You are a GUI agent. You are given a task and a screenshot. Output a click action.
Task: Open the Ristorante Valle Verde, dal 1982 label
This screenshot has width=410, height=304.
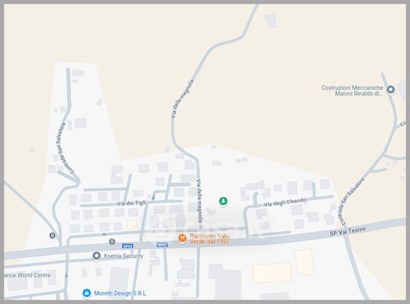(x=210, y=239)
